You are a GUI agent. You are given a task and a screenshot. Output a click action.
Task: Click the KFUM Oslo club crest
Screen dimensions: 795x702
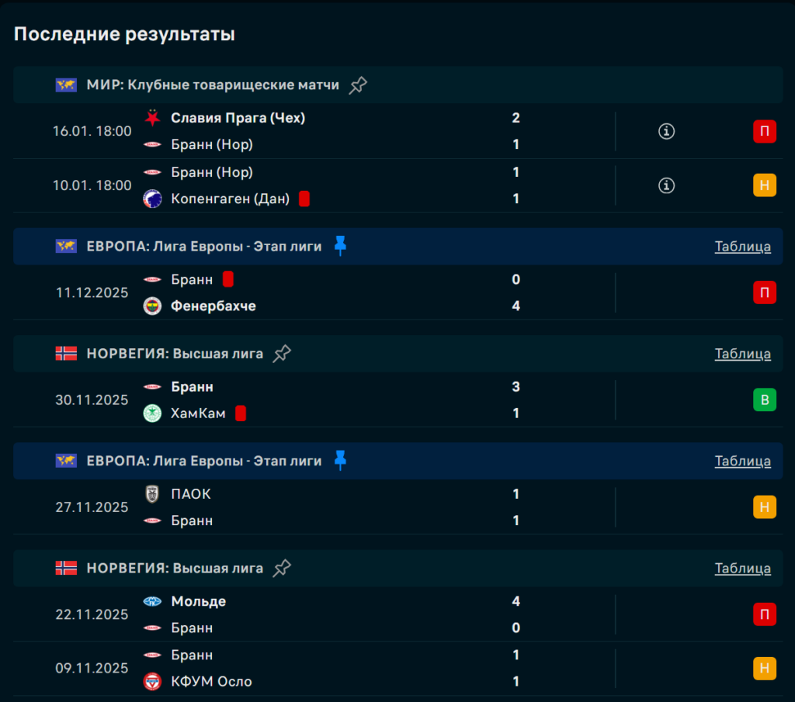[153, 682]
